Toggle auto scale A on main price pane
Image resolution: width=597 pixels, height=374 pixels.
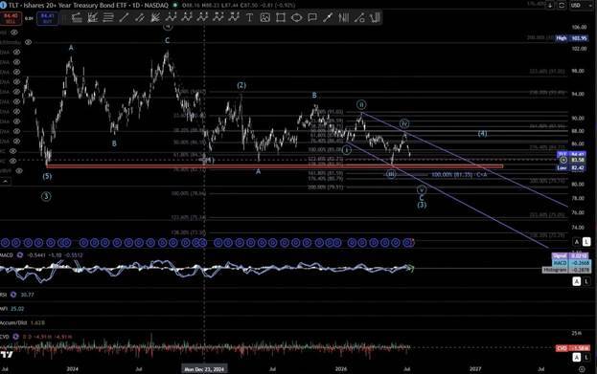click(577, 242)
